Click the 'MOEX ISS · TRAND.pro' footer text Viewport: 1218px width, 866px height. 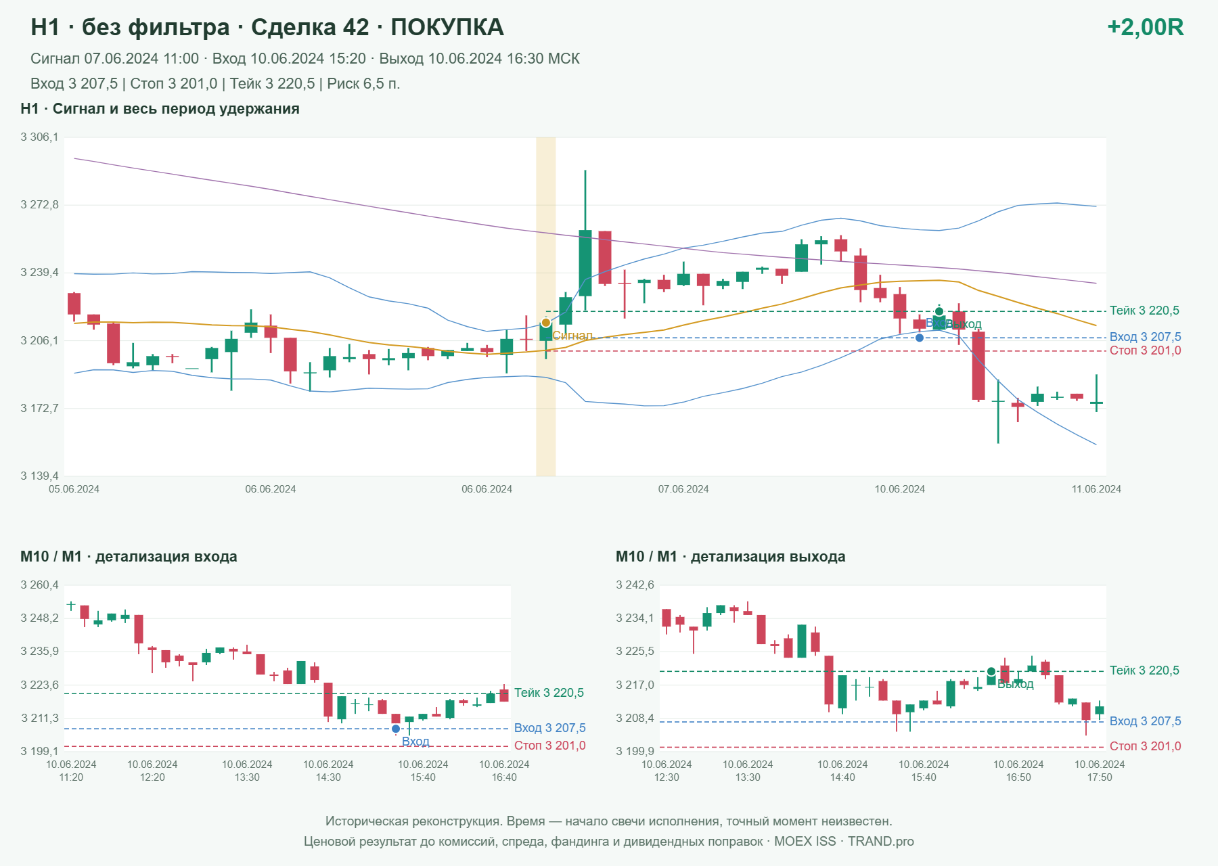point(844,842)
